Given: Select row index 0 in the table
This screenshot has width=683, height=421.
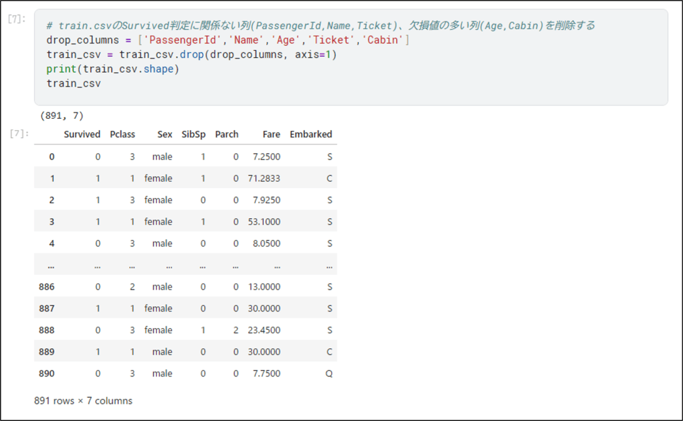Looking at the screenshot, I should (51, 157).
